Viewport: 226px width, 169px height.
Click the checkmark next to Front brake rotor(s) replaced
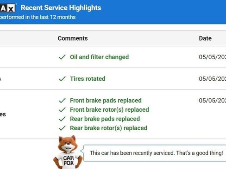point(62,110)
